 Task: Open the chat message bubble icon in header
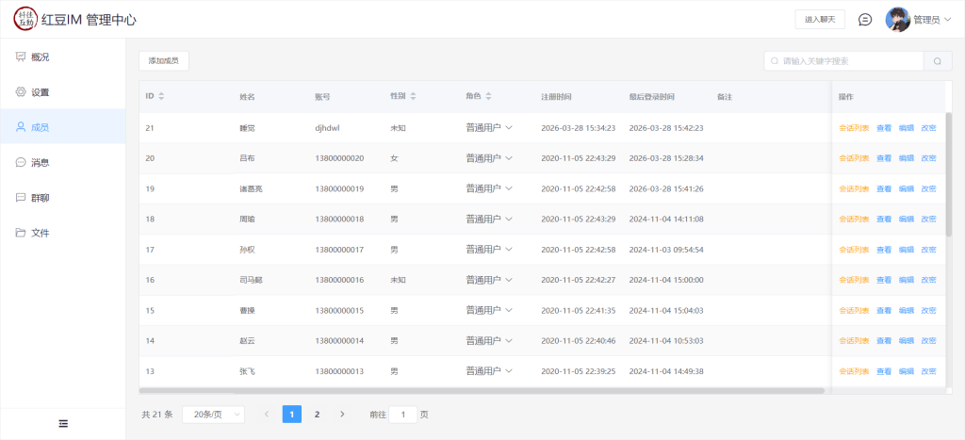[x=865, y=20]
